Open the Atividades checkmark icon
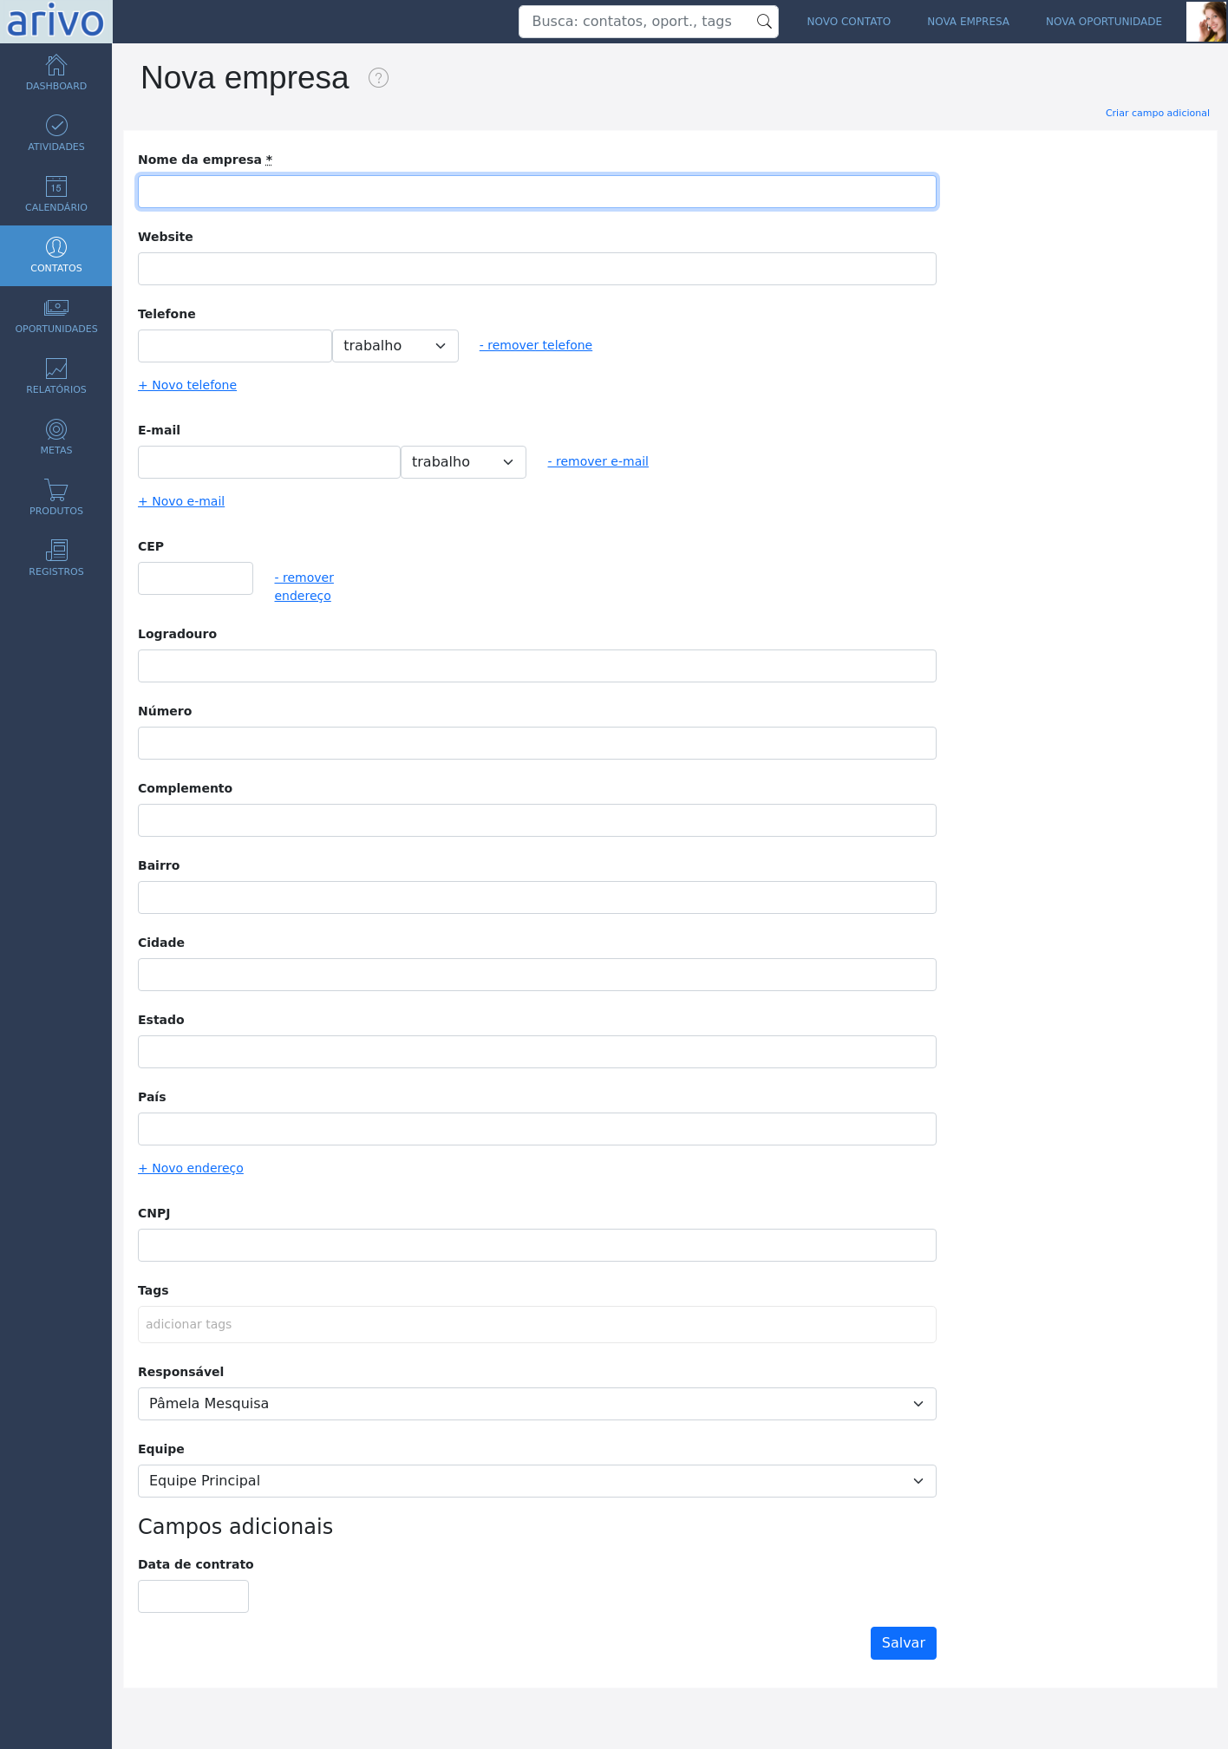Image resolution: width=1228 pixels, height=1749 pixels. click(56, 126)
